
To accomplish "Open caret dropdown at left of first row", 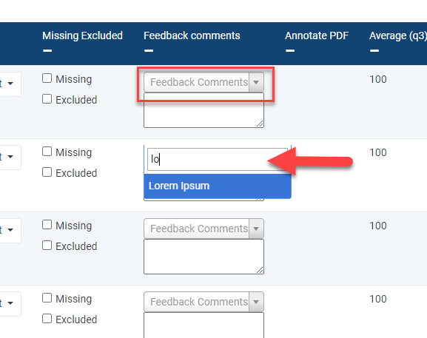I will click(10, 84).
